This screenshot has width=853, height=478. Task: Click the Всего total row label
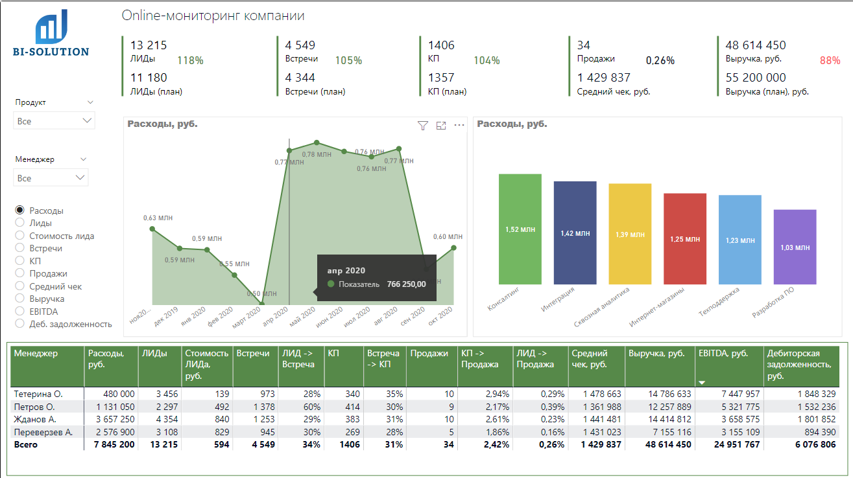point(26,445)
